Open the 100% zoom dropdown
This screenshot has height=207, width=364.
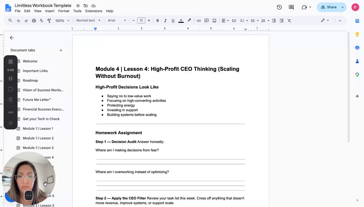[62, 20]
